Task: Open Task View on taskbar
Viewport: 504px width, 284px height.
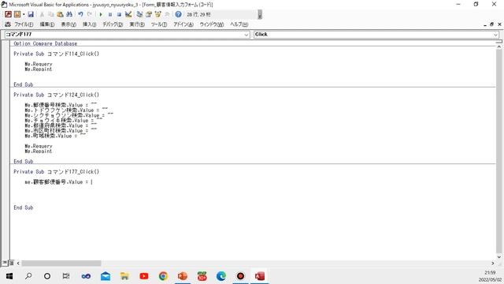Action: coord(66,276)
